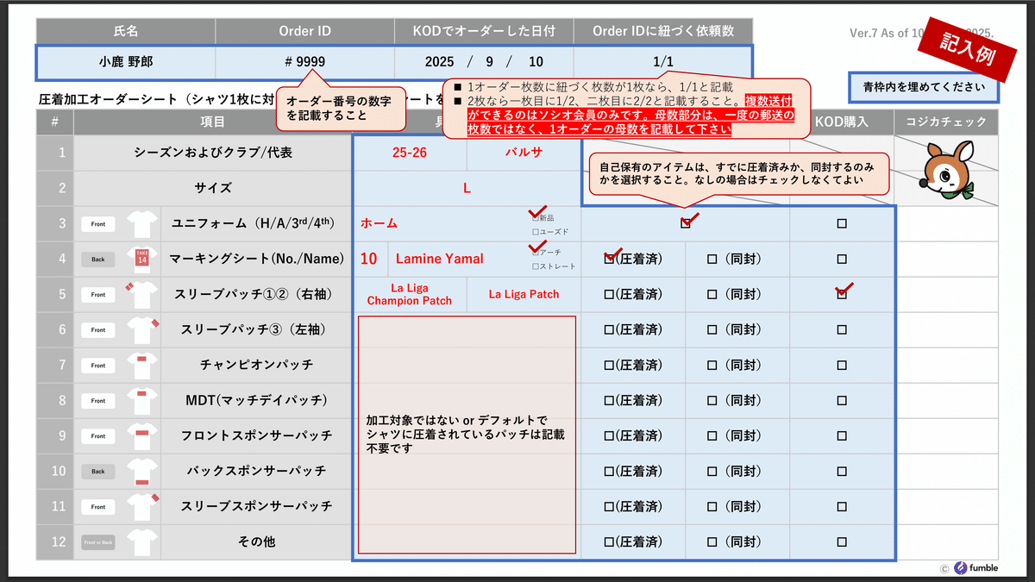Click the Front badge in チャンピオンパッチ row
The height and width of the screenshot is (582, 1035).
[98, 366]
